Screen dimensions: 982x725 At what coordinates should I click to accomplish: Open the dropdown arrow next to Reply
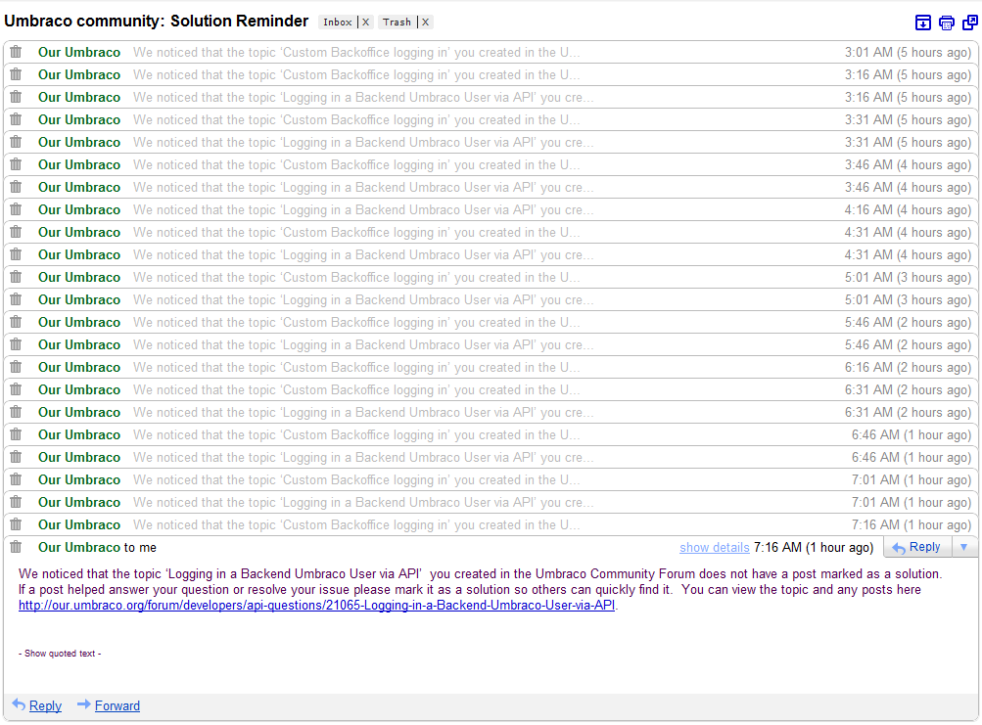(x=963, y=547)
